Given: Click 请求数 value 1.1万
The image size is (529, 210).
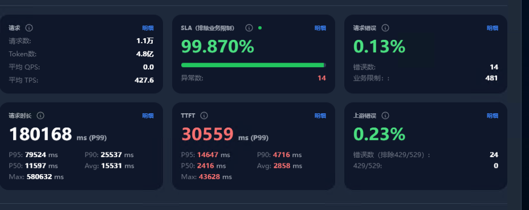Looking at the screenshot, I should pyautogui.click(x=145, y=41).
